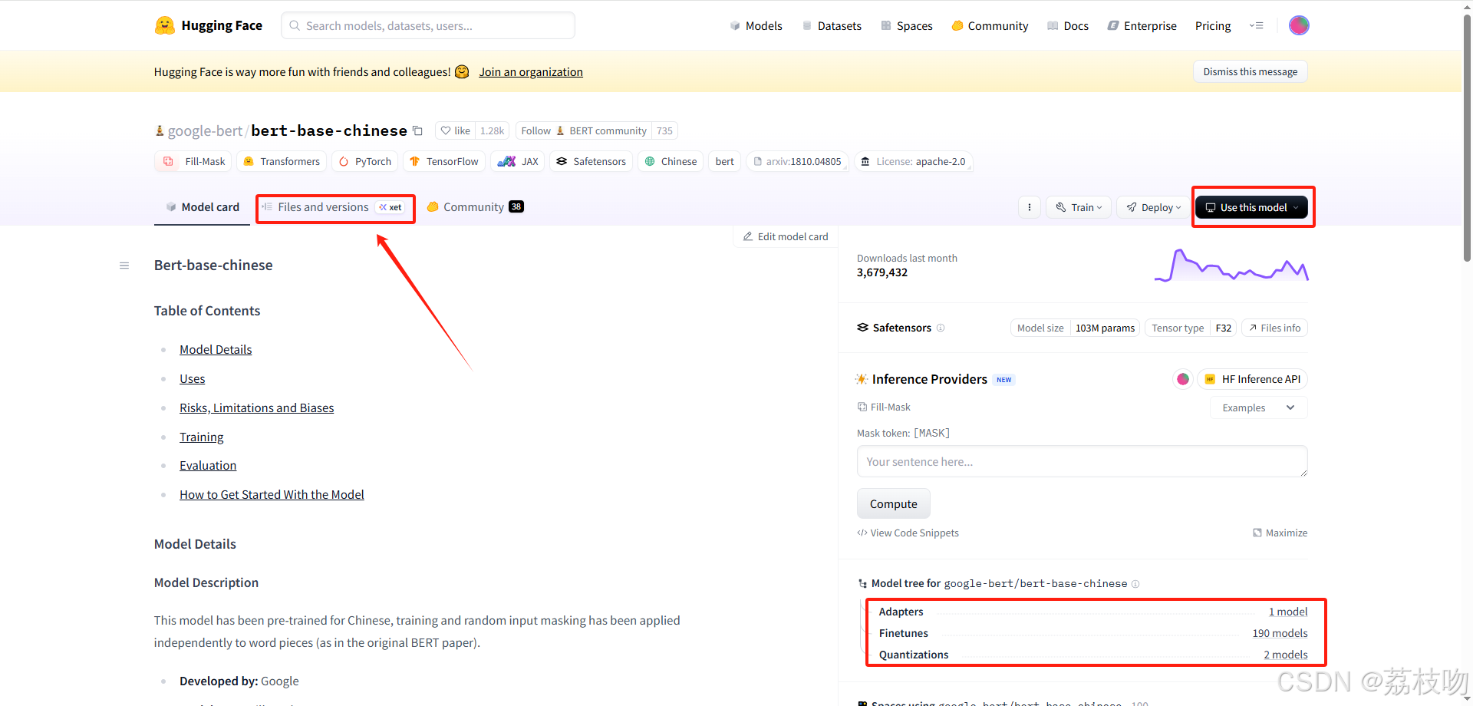
Task: Copy model name using the copy icon
Action: pos(417,130)
